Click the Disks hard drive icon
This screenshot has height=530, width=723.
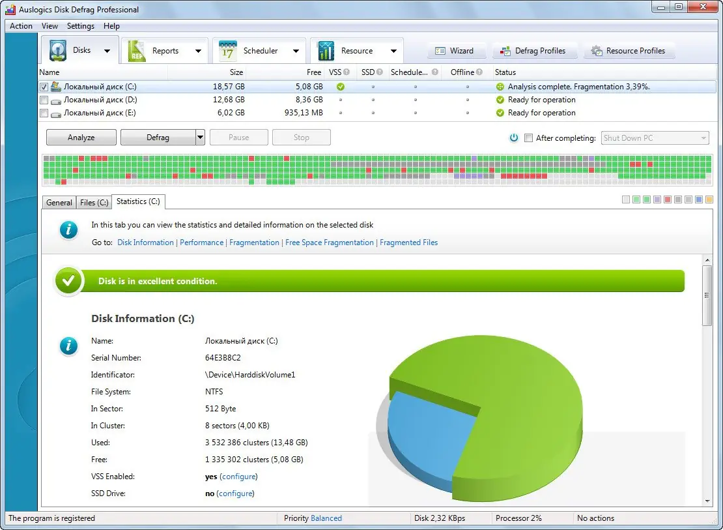tap(58, 50)
